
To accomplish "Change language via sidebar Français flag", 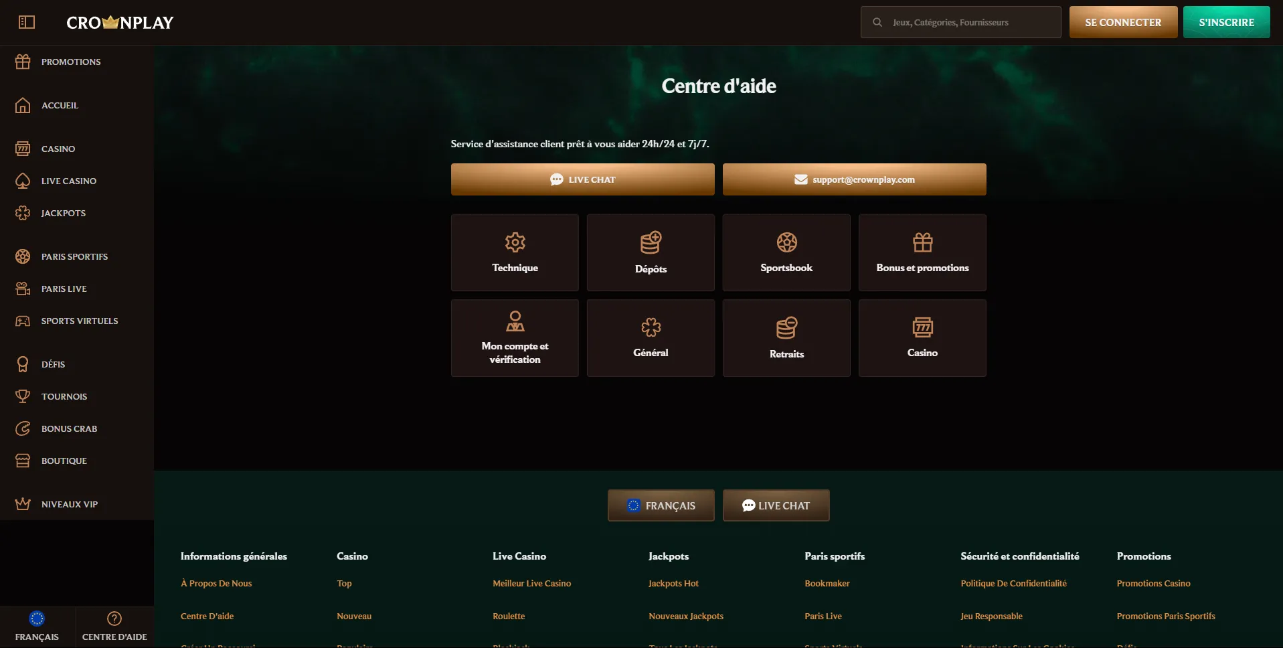I will 37,619.
